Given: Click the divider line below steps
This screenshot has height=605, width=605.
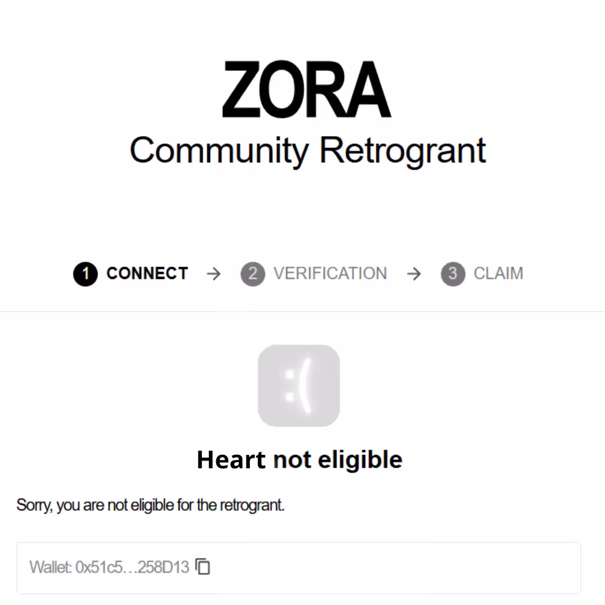Looking at the screenshot, I should click(x=302, y=311).
